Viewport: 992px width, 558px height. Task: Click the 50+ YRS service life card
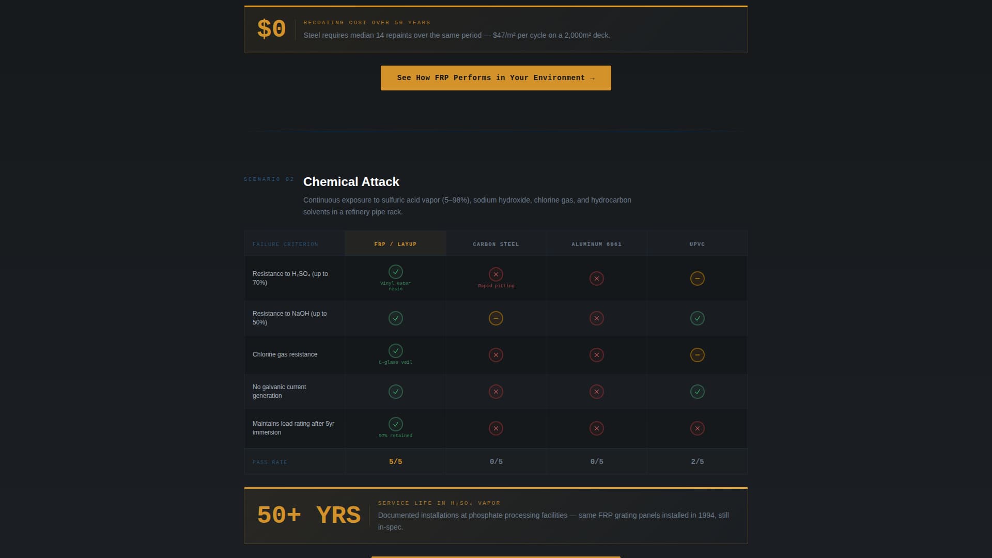(495, 516)
